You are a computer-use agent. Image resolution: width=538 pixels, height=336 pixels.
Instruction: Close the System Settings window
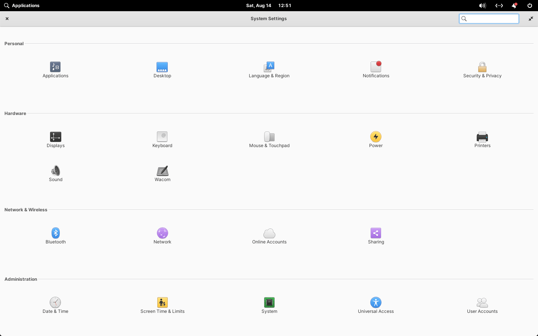tap(7, 19)
